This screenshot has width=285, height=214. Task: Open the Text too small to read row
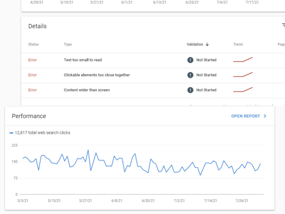click(x=153, y=60)
